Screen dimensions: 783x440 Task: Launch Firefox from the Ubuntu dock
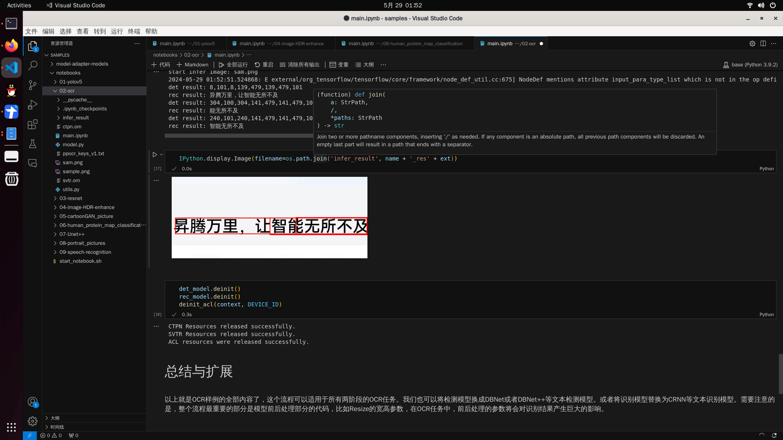(11, 45)
